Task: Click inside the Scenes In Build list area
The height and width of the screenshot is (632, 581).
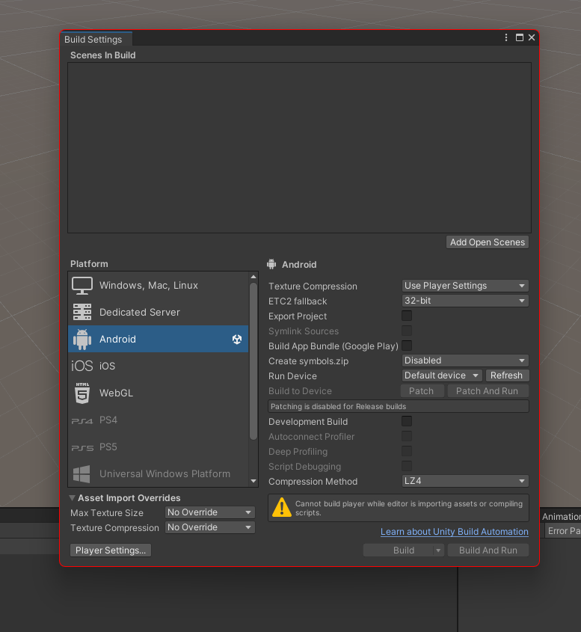Action: 299,147
